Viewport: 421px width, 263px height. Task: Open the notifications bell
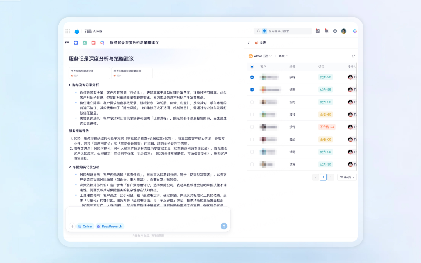(326, 31)
